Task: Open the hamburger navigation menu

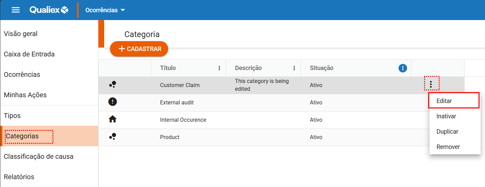Action: pyautogui.click(x=16, y=10)
